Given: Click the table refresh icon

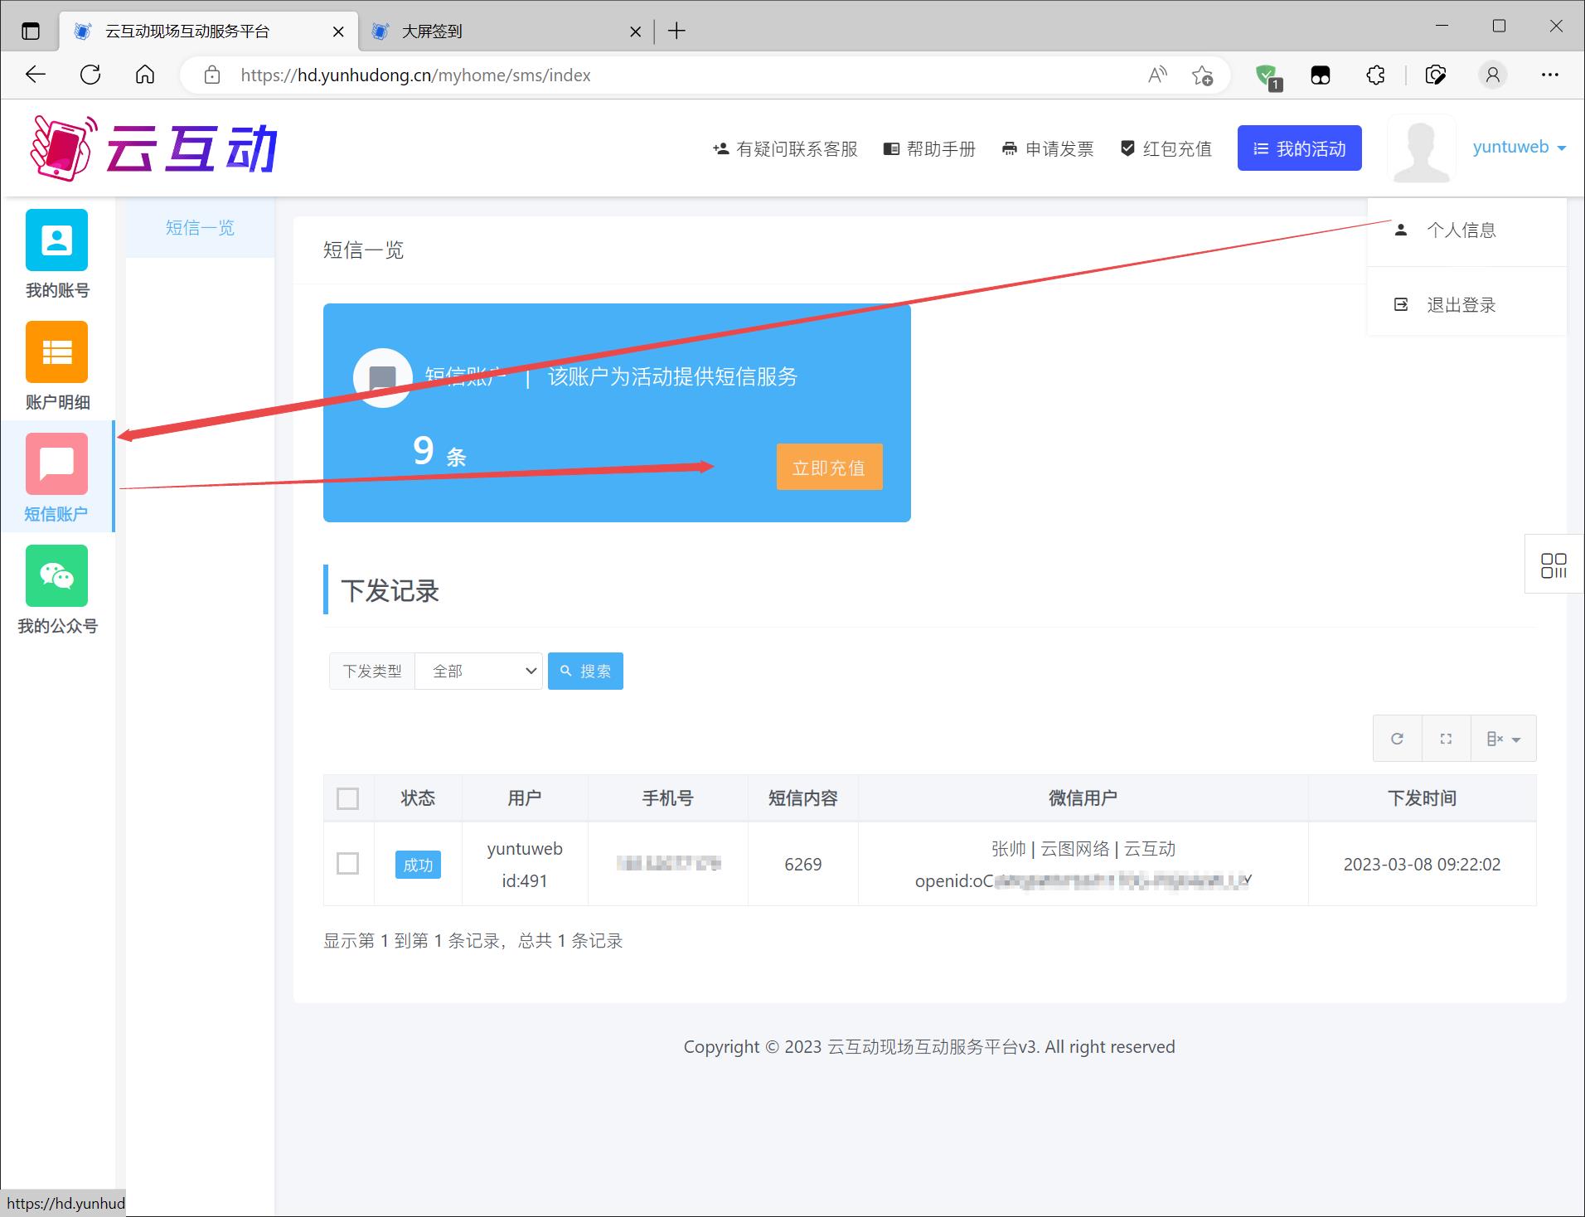Looking at the screenshot, I should 1397,739.
